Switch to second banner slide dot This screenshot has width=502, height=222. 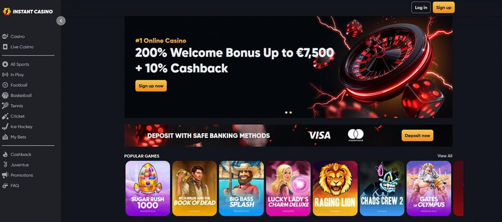click(290, 112)
